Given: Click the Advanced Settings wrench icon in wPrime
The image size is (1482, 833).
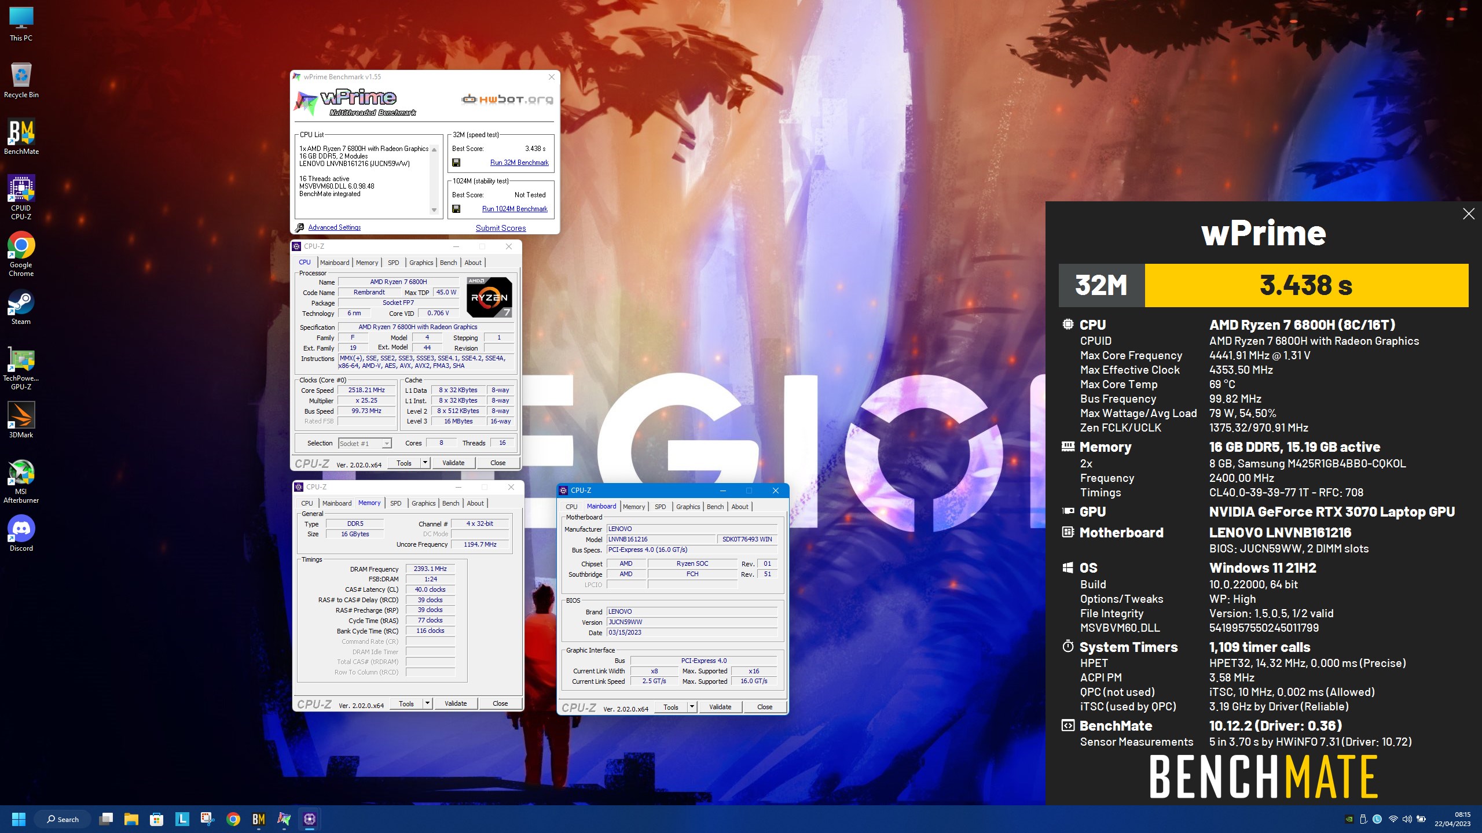Looking at the screenshot, I should [299, 228].
